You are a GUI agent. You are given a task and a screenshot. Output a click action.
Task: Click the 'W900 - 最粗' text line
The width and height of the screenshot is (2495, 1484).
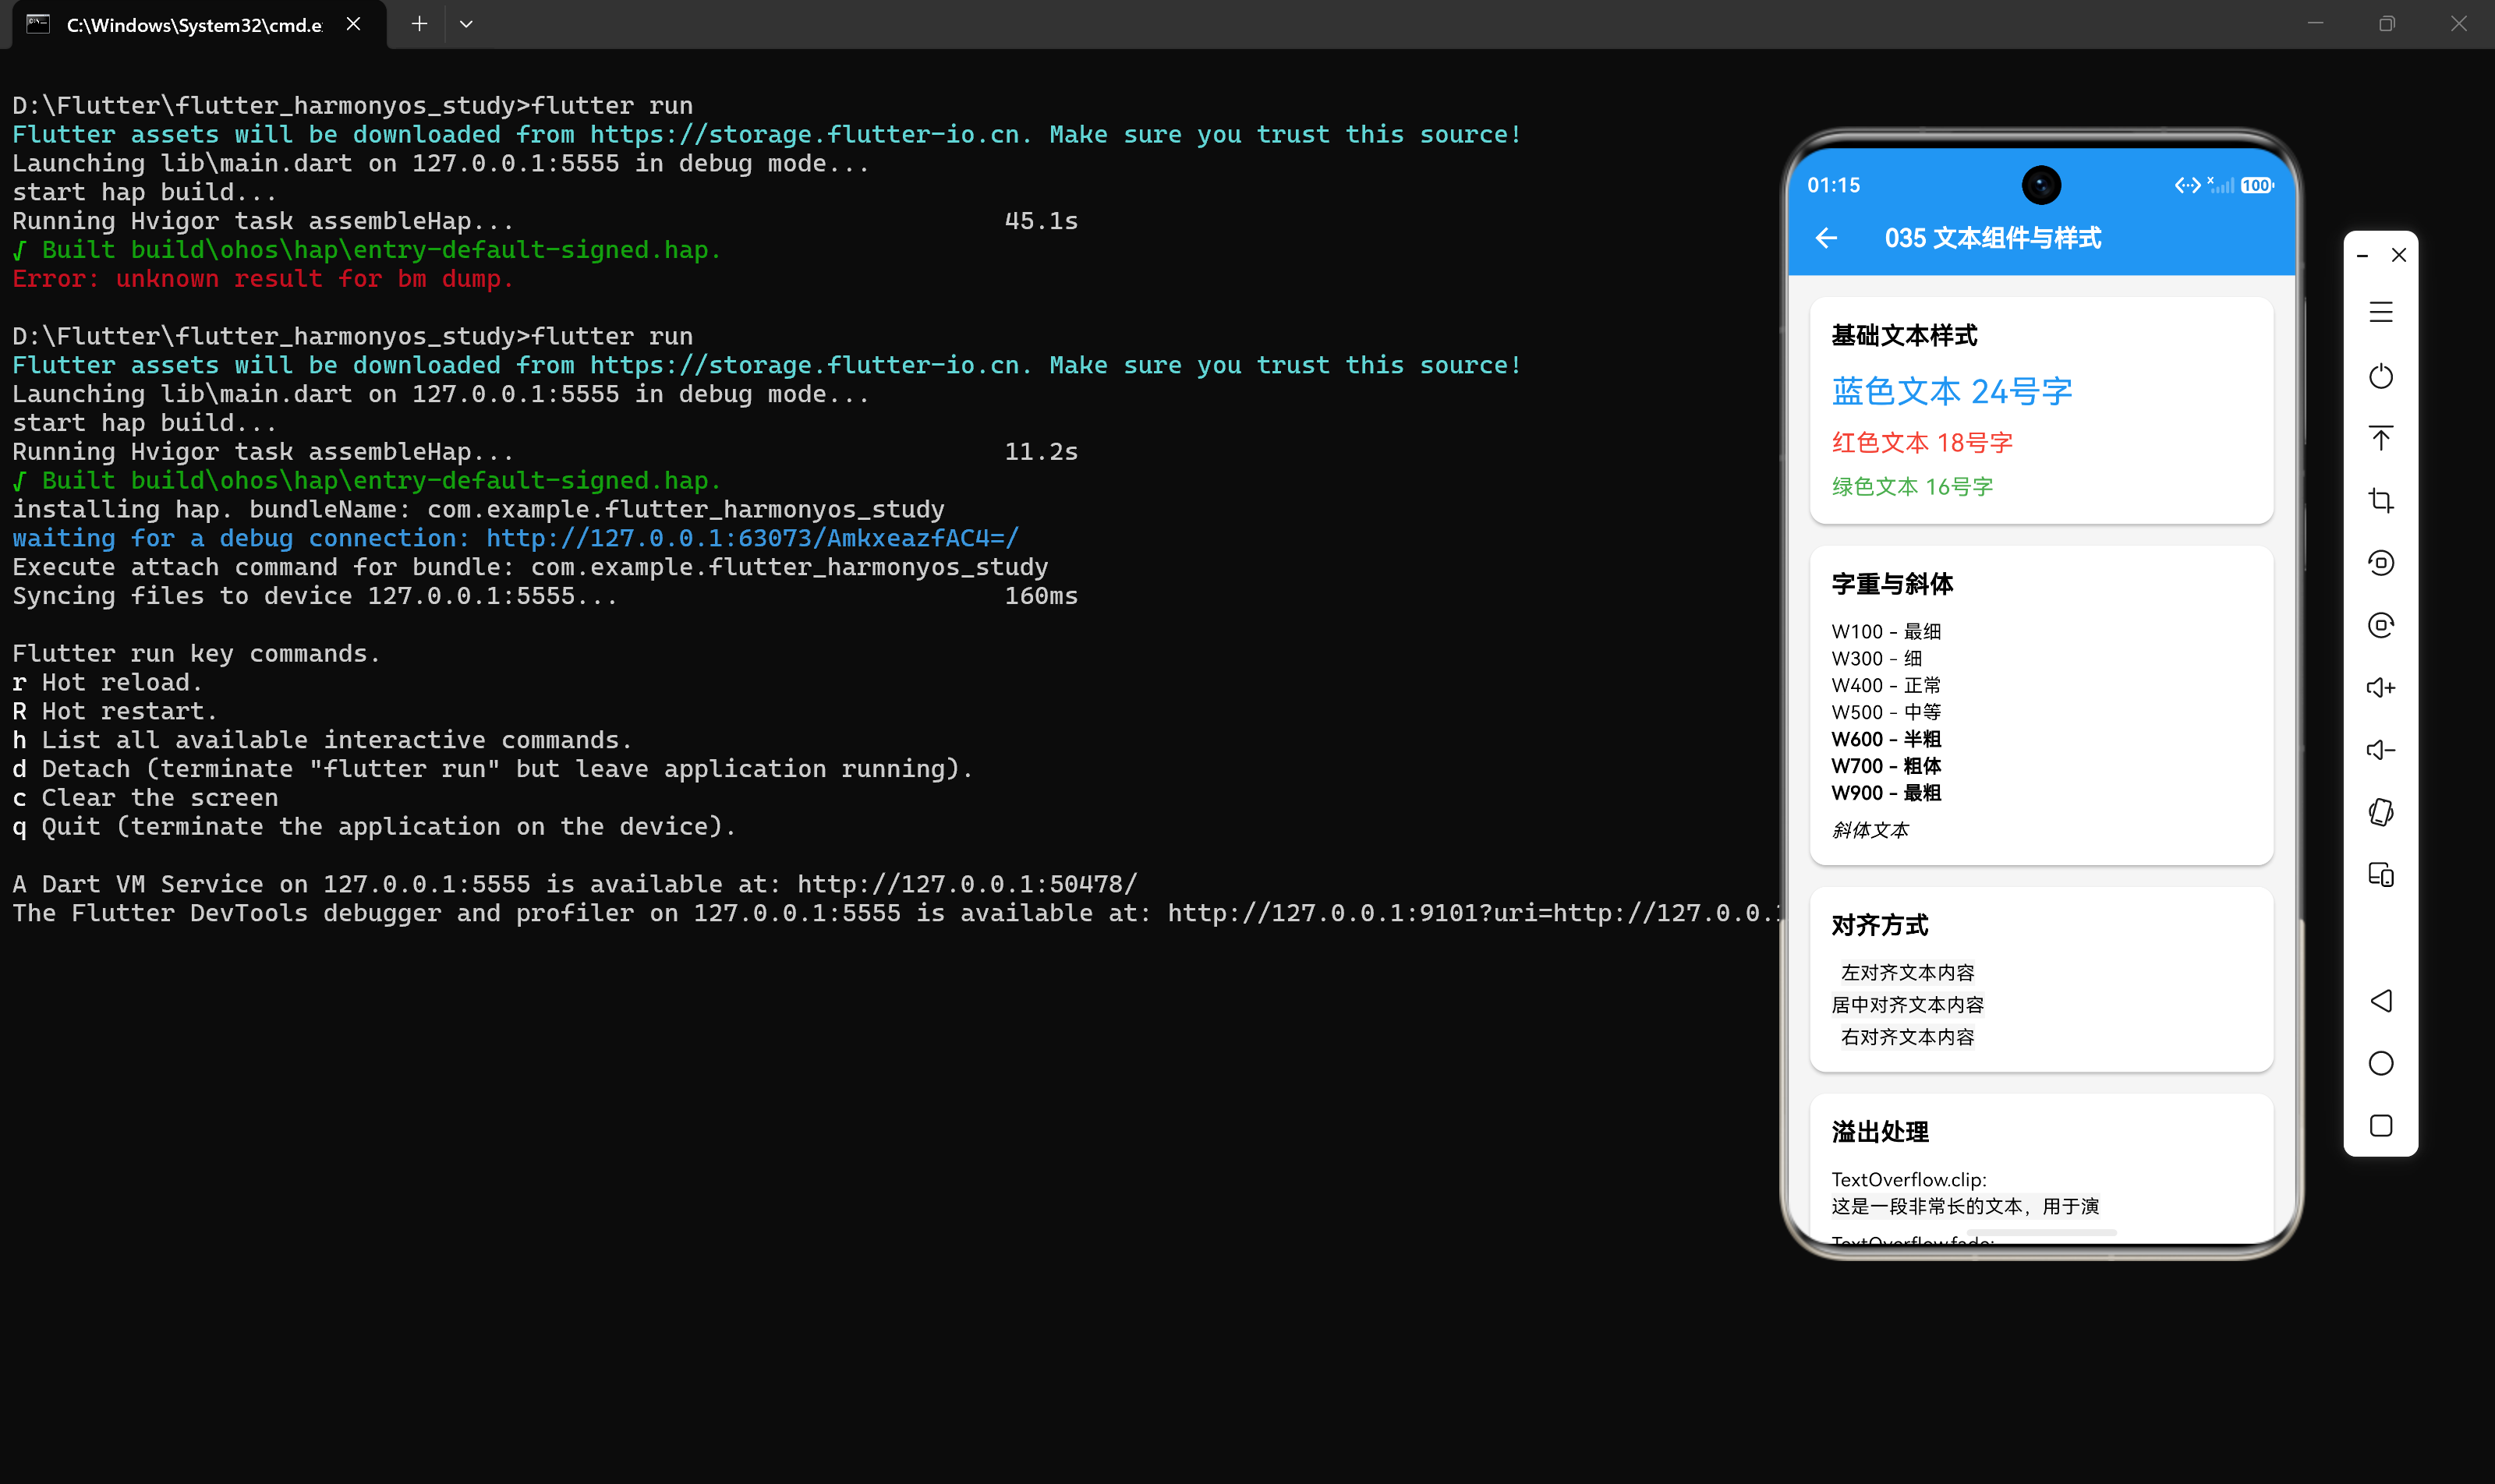(x=1886, y=794)
